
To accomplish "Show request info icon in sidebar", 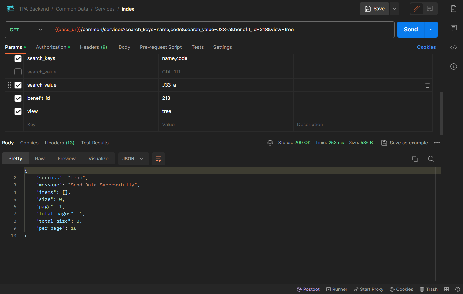I will pos(453,66).
